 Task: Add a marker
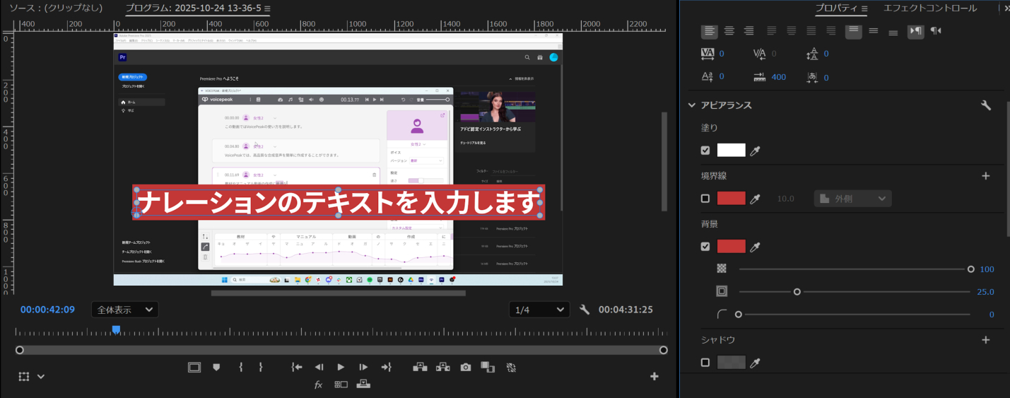point(216,367)
